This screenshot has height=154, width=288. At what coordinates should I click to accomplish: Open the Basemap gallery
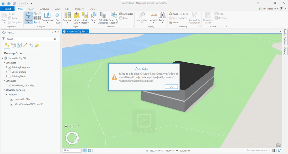pos(67,18)
